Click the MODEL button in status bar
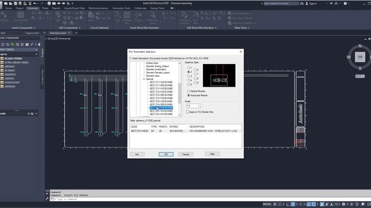This screenshot has width=371, height=208. (x=267, y=204)
